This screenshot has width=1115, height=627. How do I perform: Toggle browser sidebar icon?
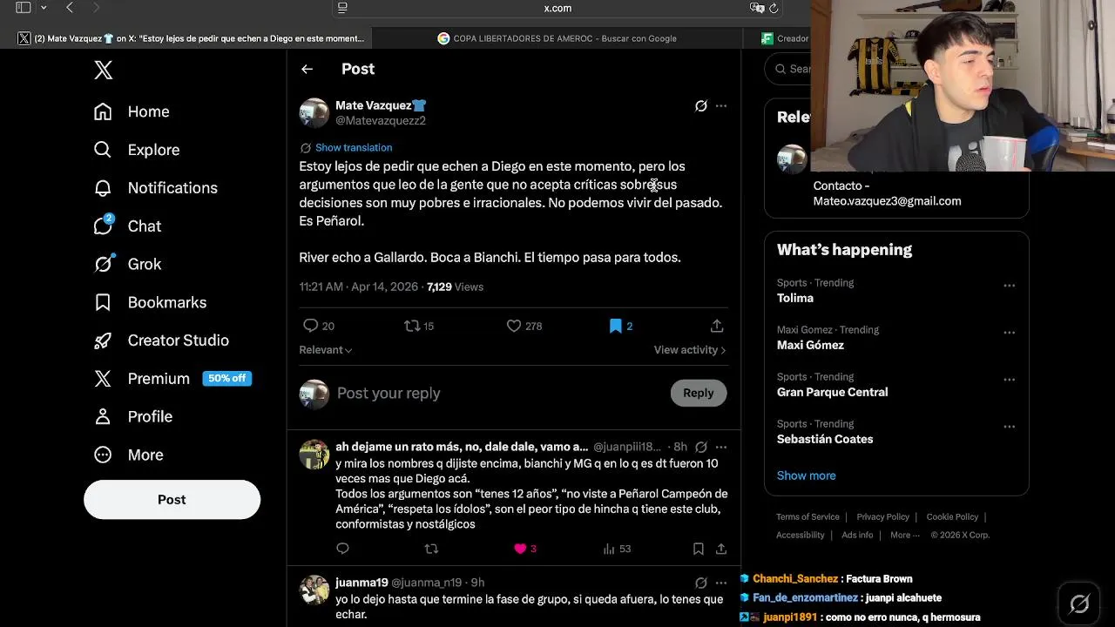(x=24, y=8)
